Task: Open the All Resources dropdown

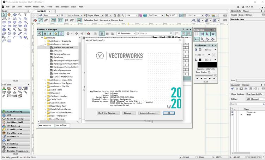Action: tap(126, 34)
